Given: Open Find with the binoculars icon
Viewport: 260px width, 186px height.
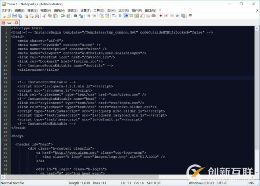Looking at the screenshot, I should [x=75, y=16].
